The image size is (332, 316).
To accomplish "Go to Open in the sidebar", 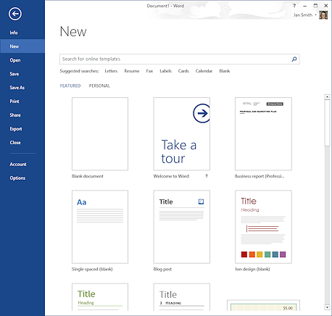I will tap(15, 60).
